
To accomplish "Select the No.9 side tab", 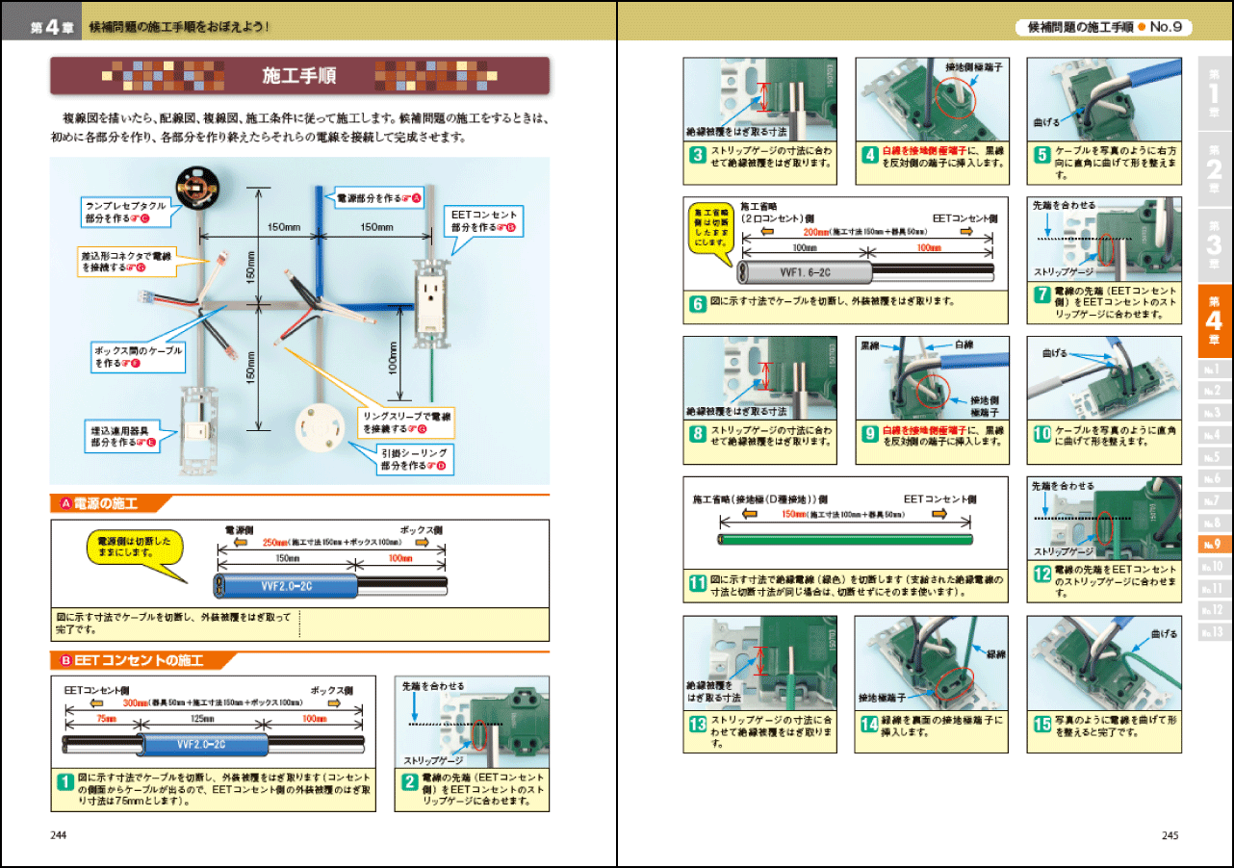I will coord(1214,545).
